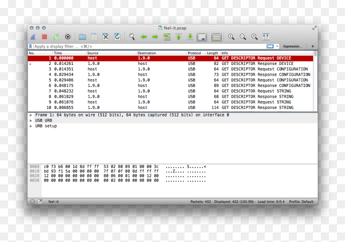345x242 pixels.
Task: Sort by Length column header
Action: (213, 53)
